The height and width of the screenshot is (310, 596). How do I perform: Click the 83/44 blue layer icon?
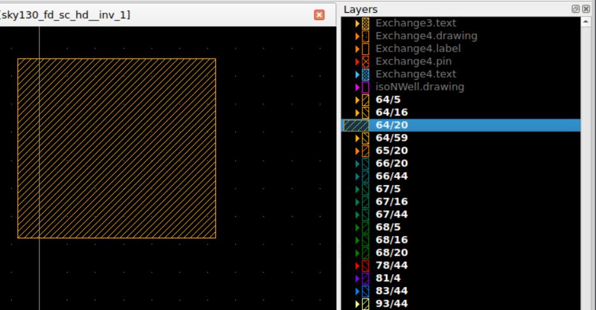point(366,291)
